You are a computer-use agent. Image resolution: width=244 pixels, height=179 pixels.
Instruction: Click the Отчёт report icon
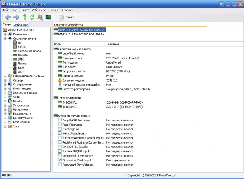pyautogui.click(x=61, y=17)
